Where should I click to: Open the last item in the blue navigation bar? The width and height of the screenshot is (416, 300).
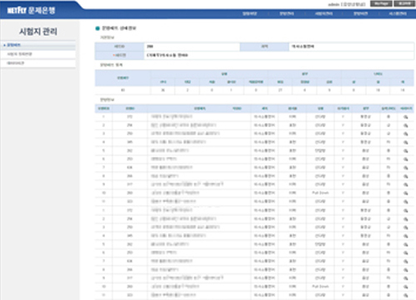(398, 13)
